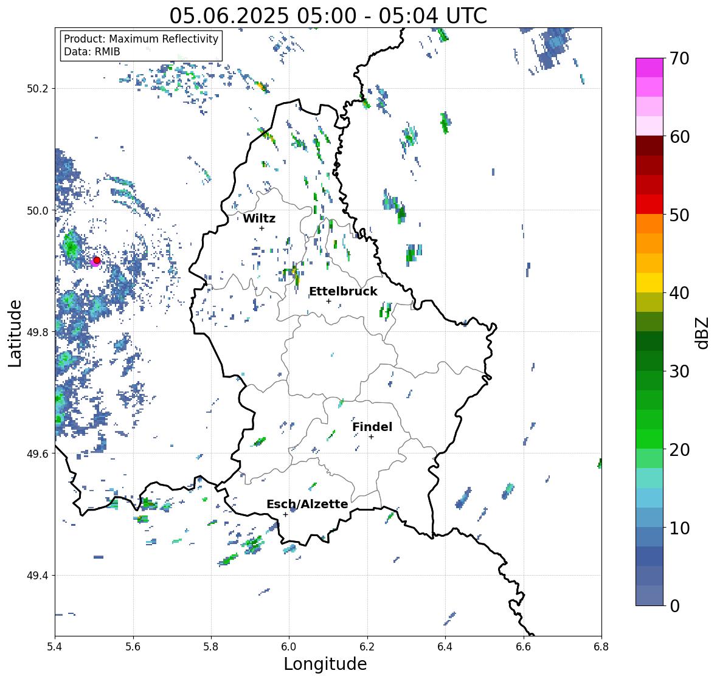
Task: Pick the bright red colorbar segment above 50
Action: (x=649, y=204)
